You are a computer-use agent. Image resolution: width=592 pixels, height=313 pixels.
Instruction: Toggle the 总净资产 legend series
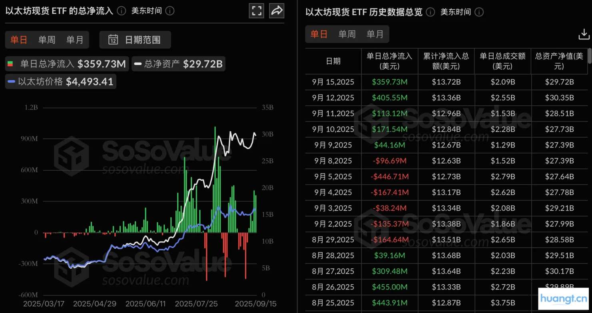178,64
